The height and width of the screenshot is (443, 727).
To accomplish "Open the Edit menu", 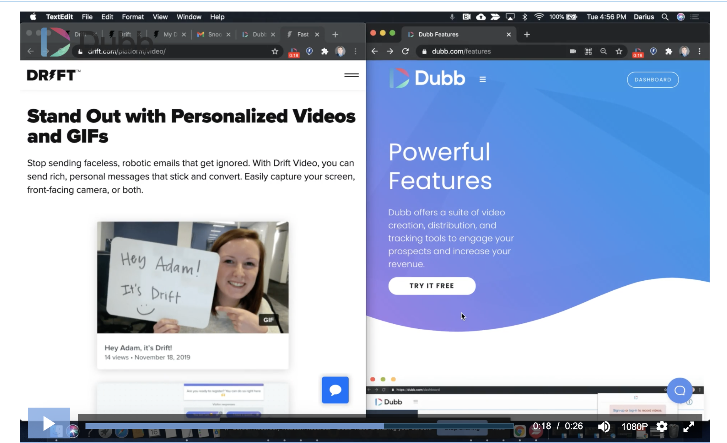I will (107, 17).
